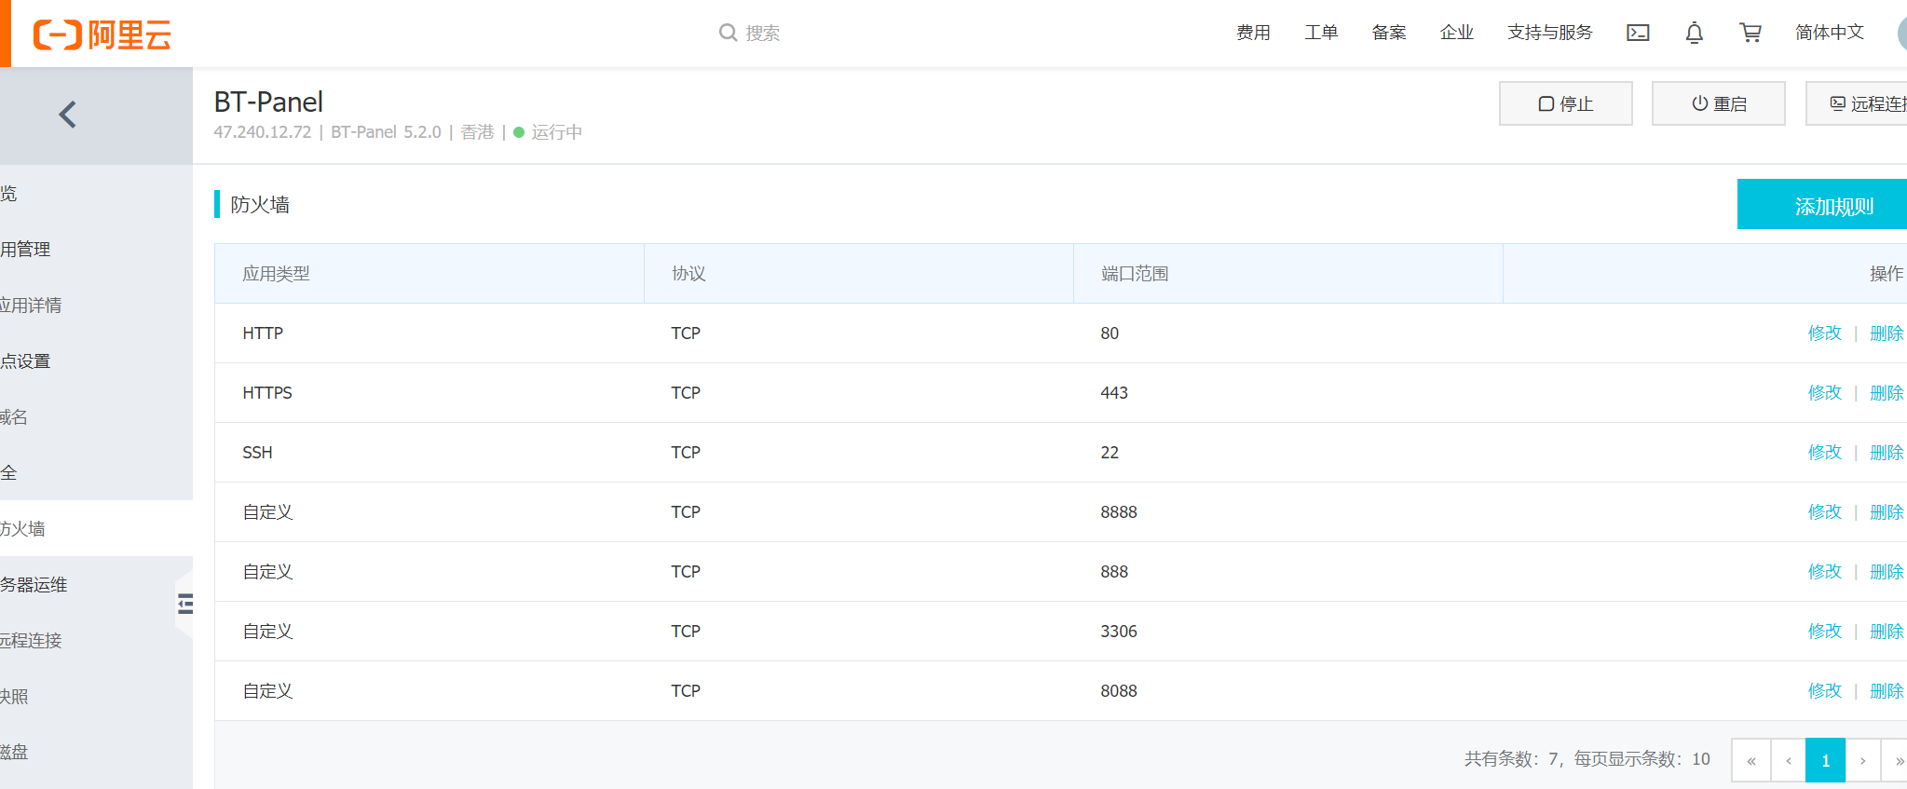This screenshot has height=789, width=1907.
Task: Click 修改 for the HTTPS rule
Action: point(1825,392)
